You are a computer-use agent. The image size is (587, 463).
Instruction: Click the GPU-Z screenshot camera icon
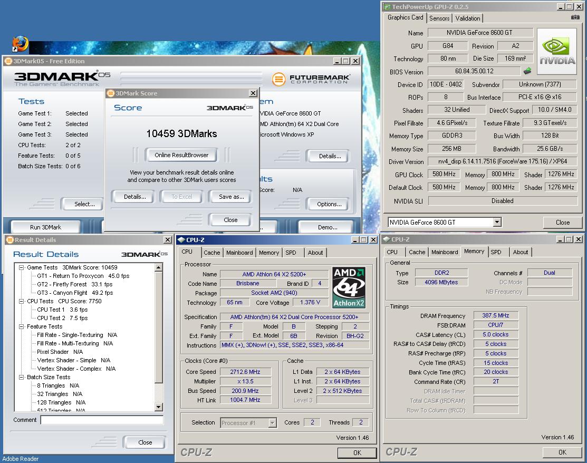pos(575,17)
